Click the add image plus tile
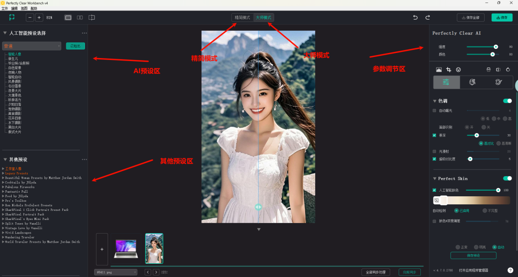Screen dimensions: 518x277 [102, 249]
